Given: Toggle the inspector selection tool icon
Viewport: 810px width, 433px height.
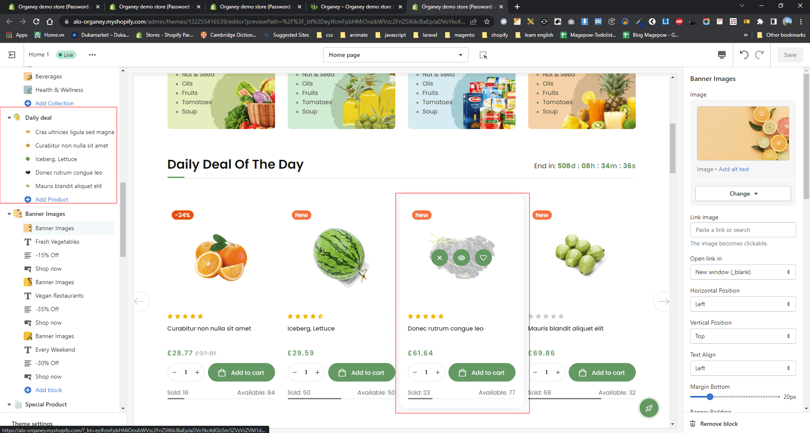Looking at the screenshot, I should (483, 55).
